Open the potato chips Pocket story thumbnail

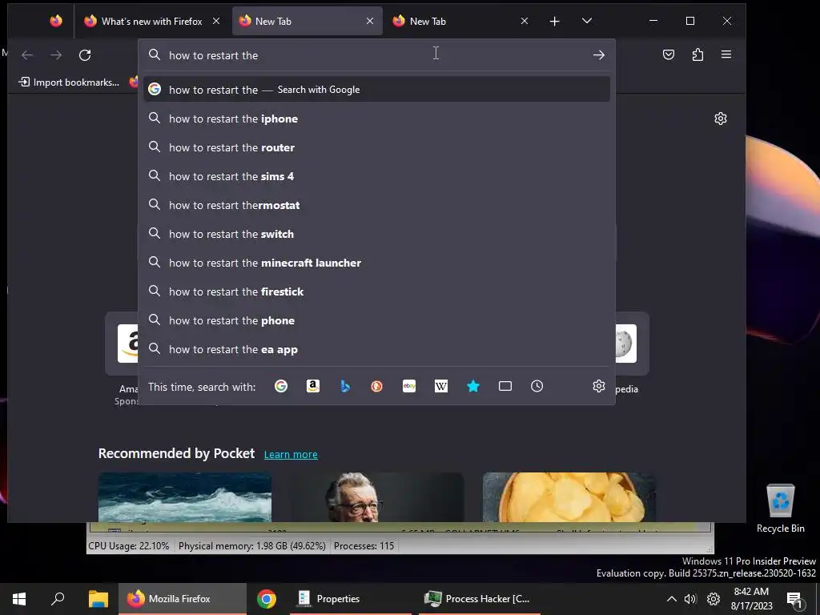[x=569, y=496]
